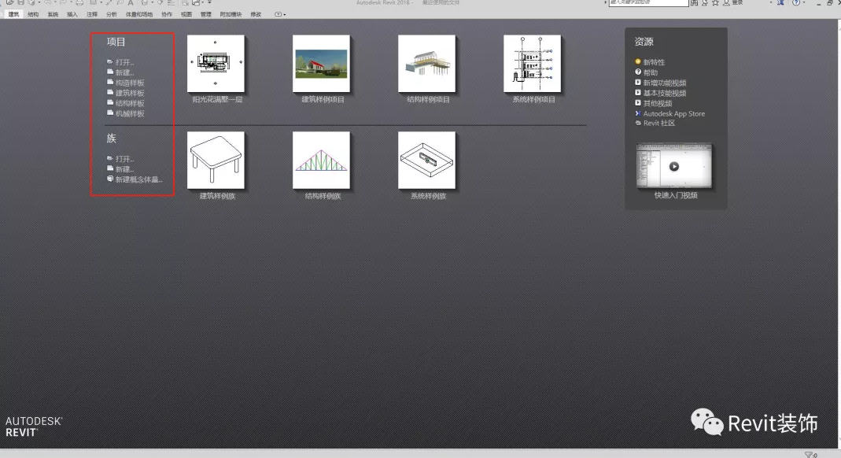The image size is (841, 458).
Task: Open help via the question mark icon
Action: click(795, 3)
